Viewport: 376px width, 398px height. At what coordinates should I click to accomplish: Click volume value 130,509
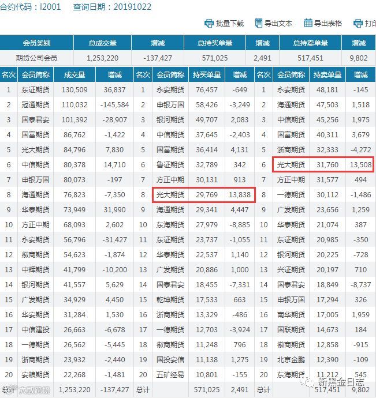75,90
